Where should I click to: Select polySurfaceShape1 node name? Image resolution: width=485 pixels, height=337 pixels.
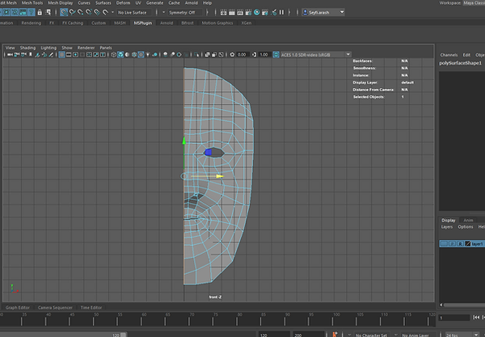[460, 63]
